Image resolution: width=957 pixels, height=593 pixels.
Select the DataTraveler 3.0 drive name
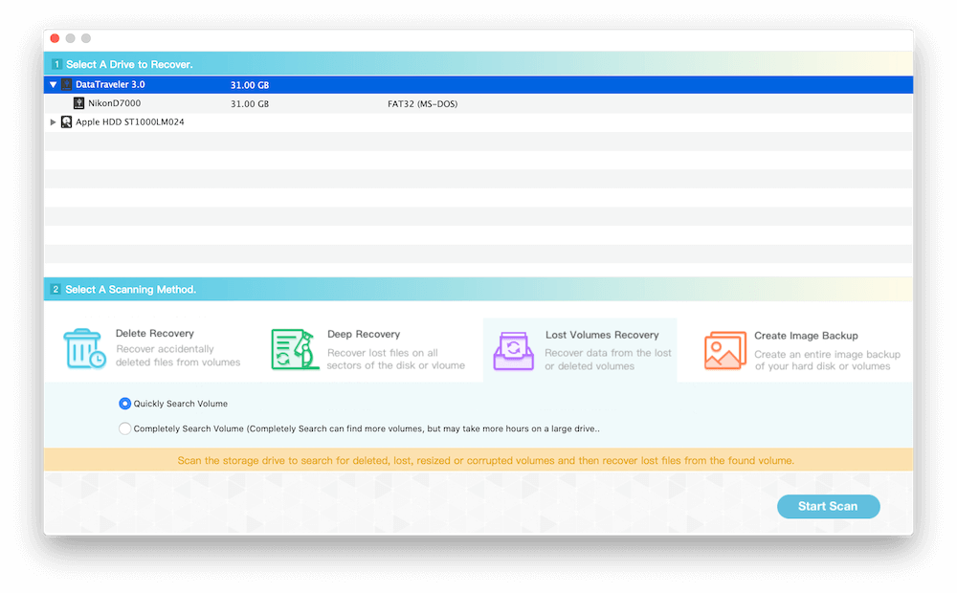tap(110, 84)
